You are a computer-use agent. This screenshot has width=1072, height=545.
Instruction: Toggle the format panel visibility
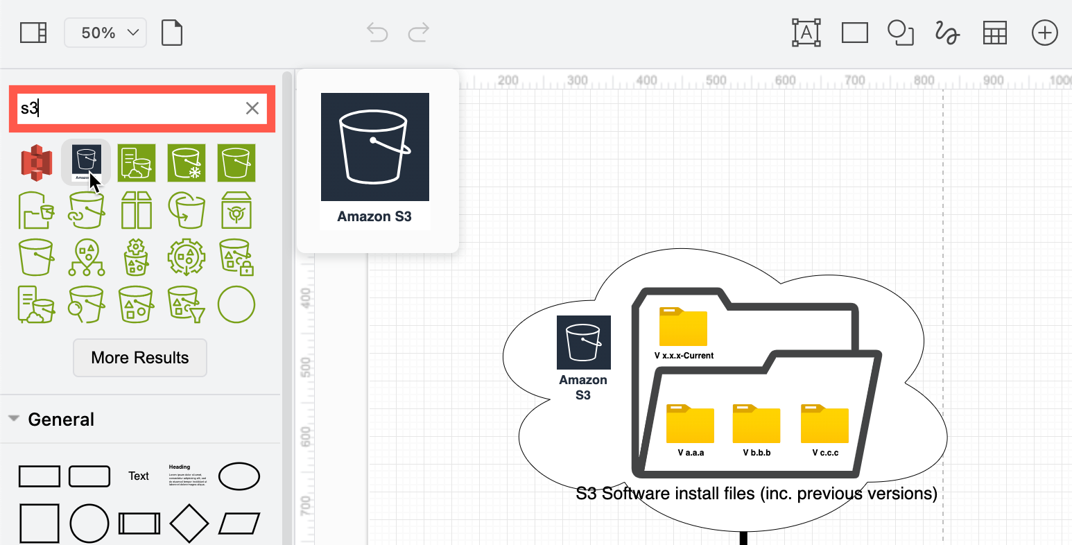click(x=32, y=32)
